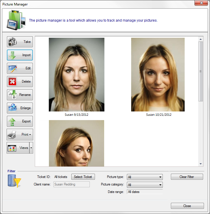Click the Export button with up arrow
This screenshot has width=210, height=214.
coord(20,121)
